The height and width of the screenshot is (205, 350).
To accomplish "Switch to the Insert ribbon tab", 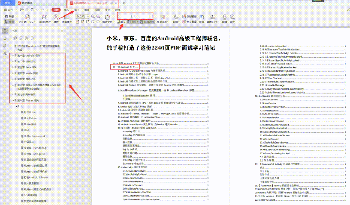I will coord(66,10).
